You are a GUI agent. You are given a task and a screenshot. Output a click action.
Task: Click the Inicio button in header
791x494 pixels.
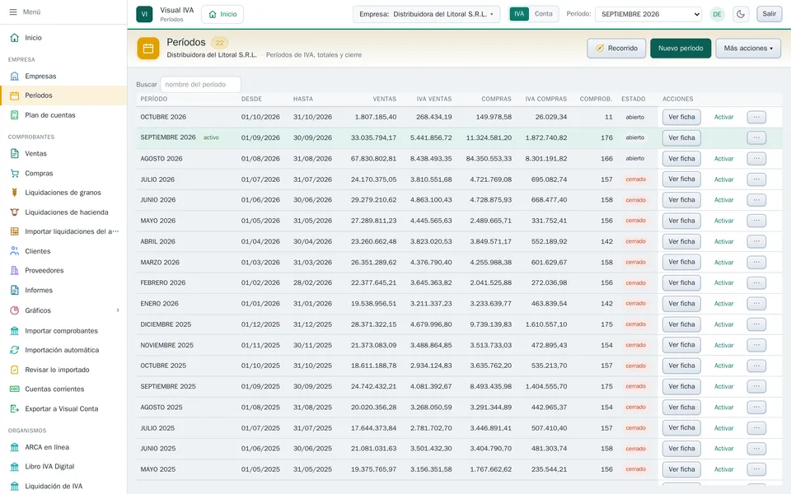coord(222,14)
